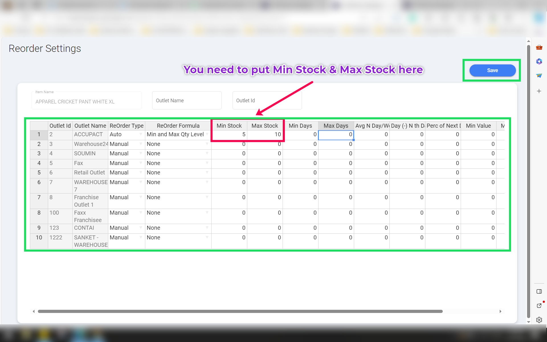Open the red toolbox sidebar icon

click(x=539, y=47)
